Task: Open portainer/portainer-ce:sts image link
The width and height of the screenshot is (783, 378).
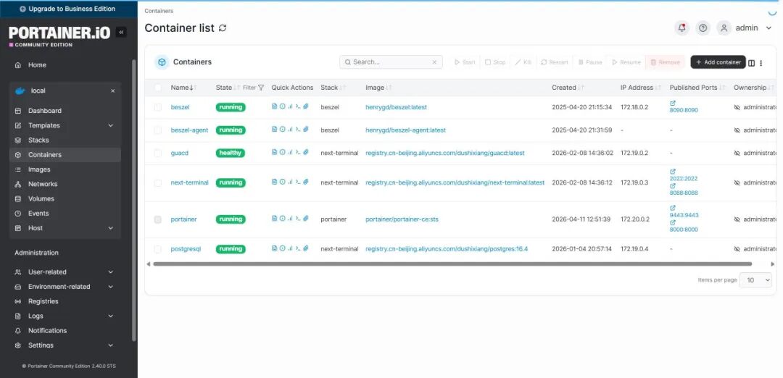Action: tap(402, 219)
